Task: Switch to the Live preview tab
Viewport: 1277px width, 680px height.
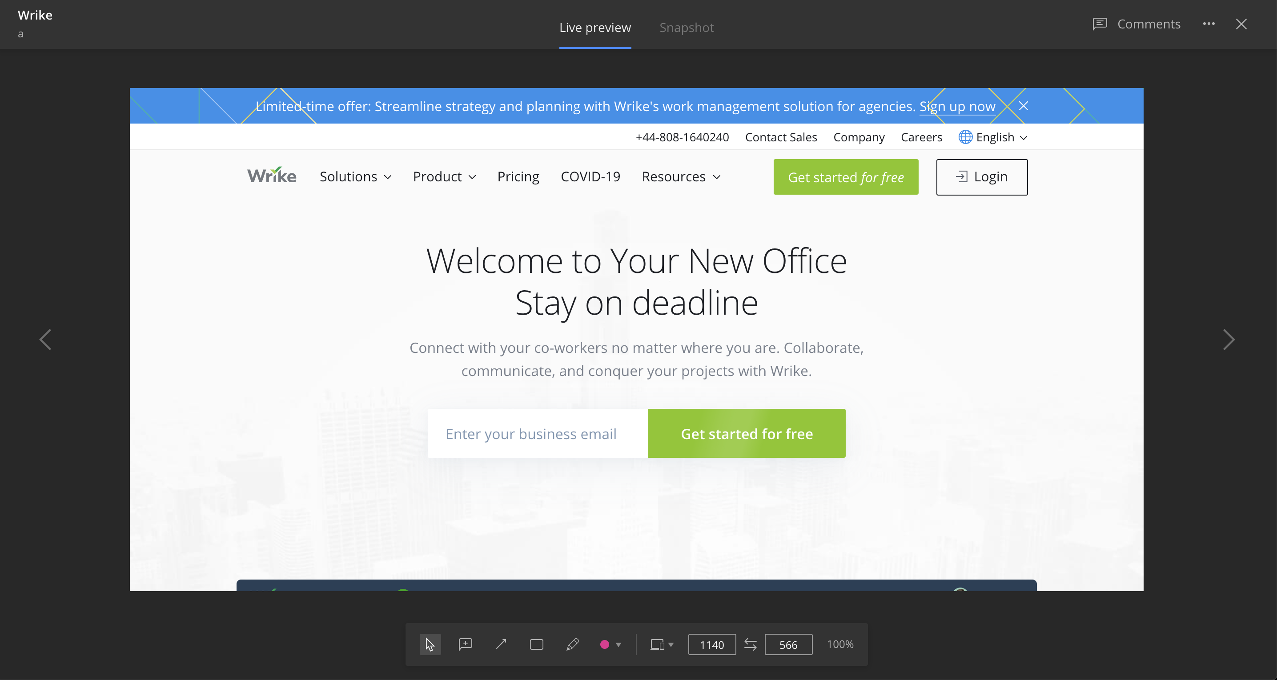Action: [595, 28]
